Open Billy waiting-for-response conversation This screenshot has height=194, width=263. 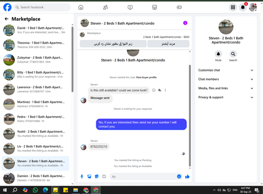pyautogui.click(x=35, y=75)
